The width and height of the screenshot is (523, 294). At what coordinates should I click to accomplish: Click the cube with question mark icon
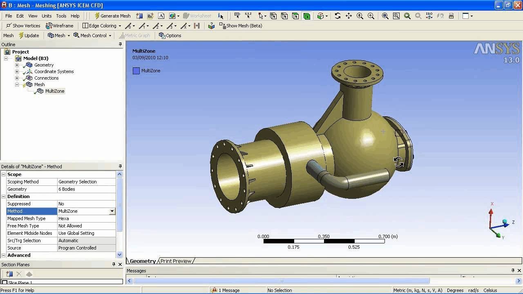click(x=211, y=26)
